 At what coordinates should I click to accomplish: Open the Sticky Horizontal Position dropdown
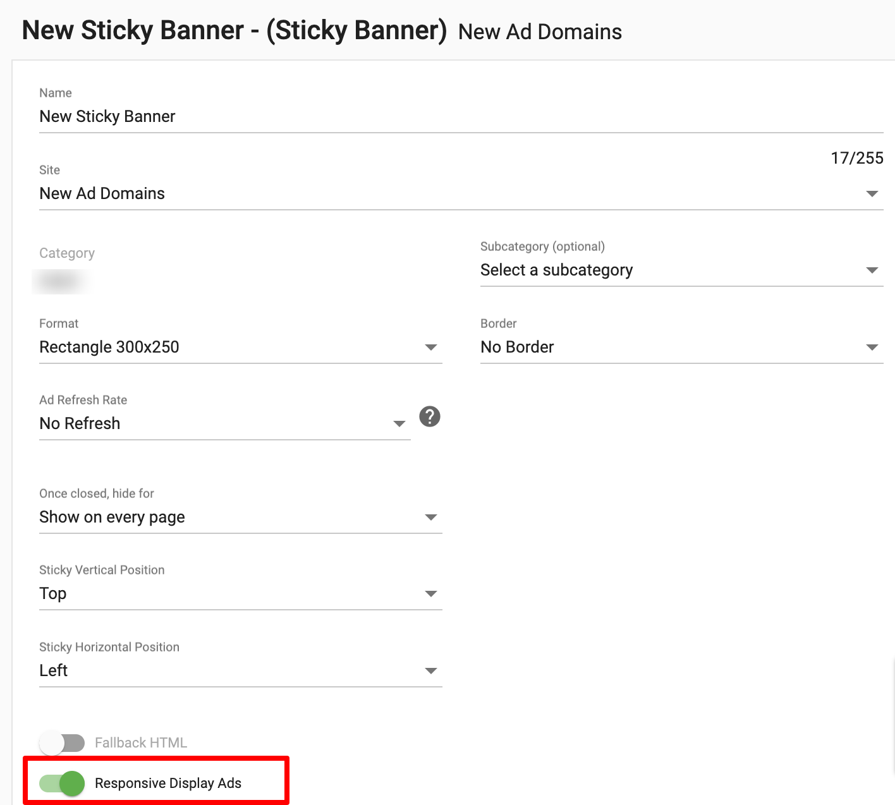click(x=431, y=670)
